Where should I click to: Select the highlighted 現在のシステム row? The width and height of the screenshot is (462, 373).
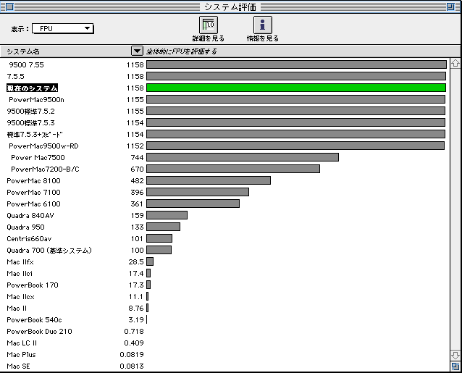[x=224, y=88]
